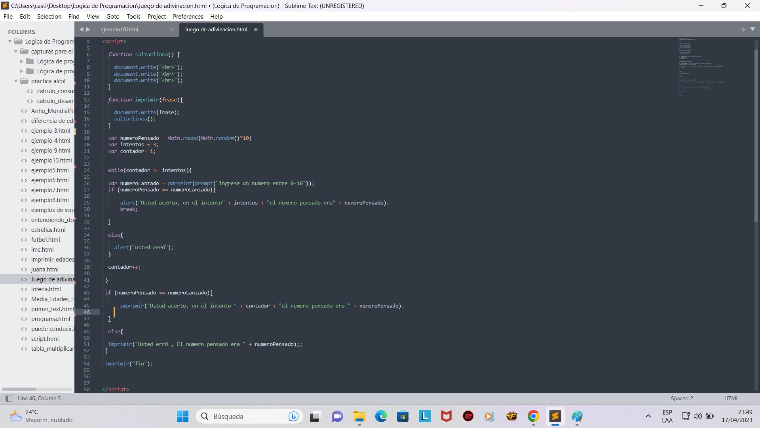
Task: Click Spaces: 2 indentation setting
Action: [682, 398]
